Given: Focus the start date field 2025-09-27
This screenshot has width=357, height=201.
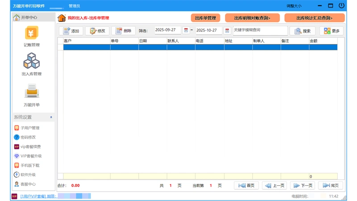Looking at the screenshot, I should click(168, 30).
